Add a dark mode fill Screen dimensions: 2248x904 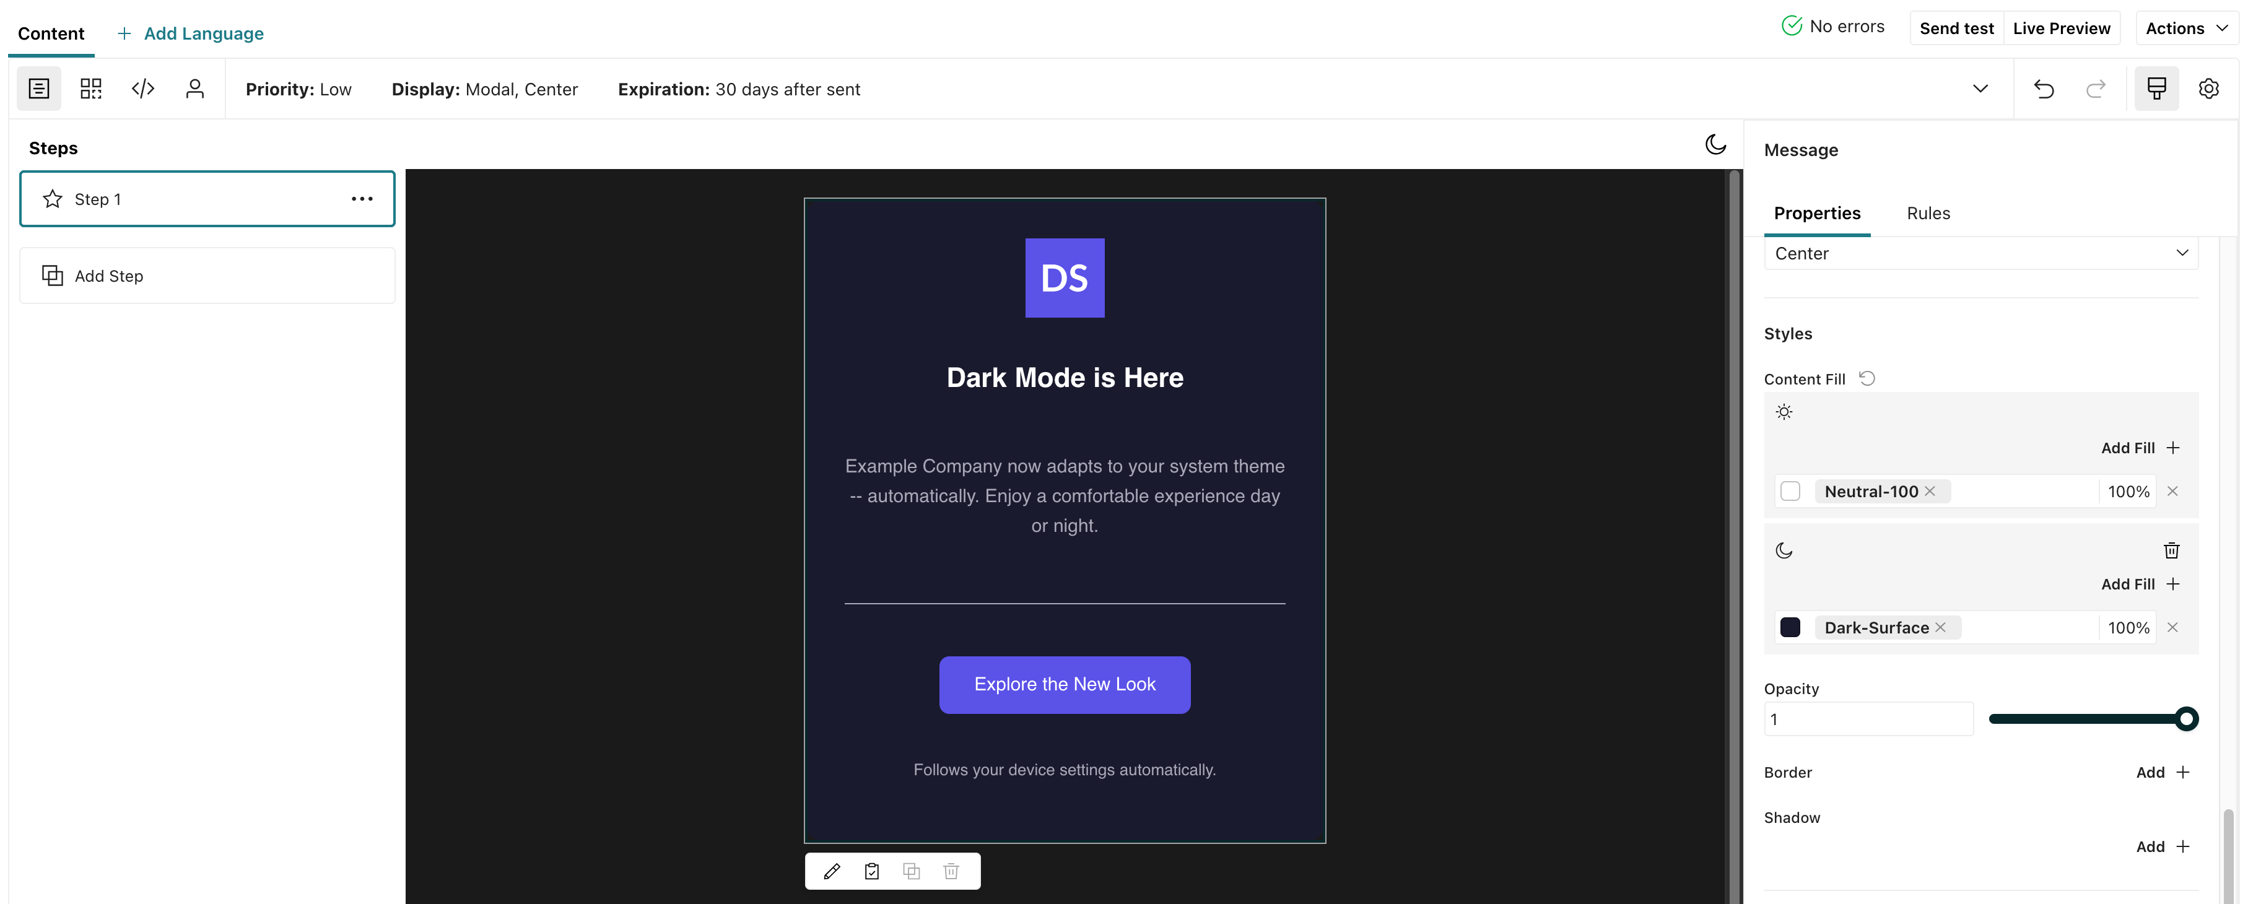click(2141, 584)
